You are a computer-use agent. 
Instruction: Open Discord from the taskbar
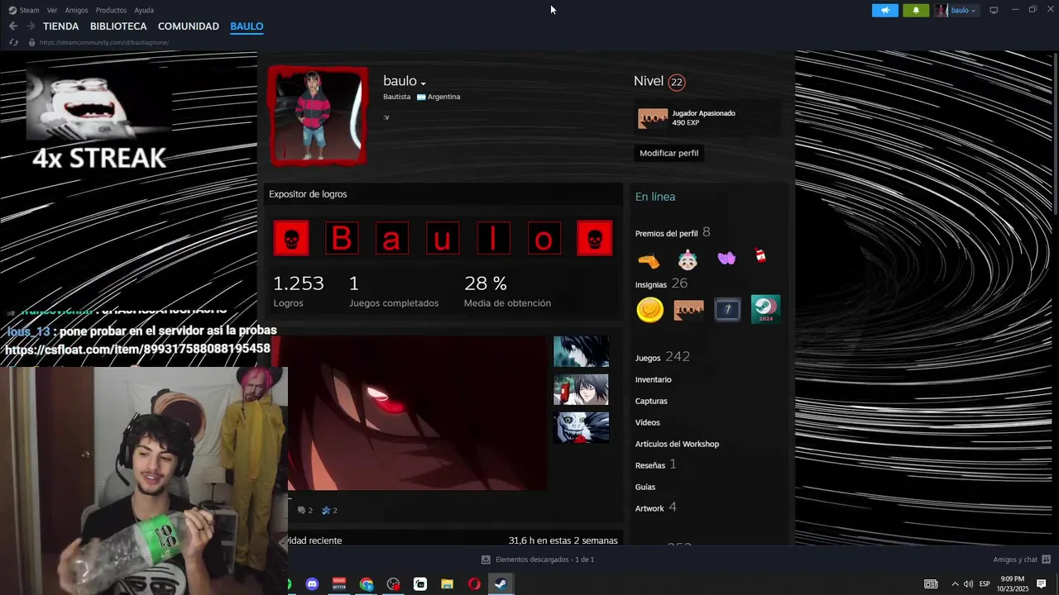click(x=312, y=584)
